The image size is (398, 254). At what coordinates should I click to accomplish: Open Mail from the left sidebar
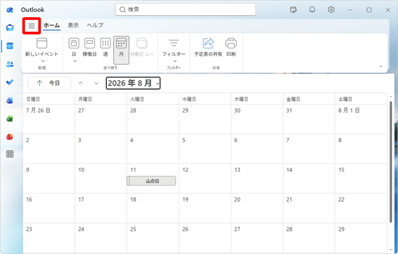[10, 27]
